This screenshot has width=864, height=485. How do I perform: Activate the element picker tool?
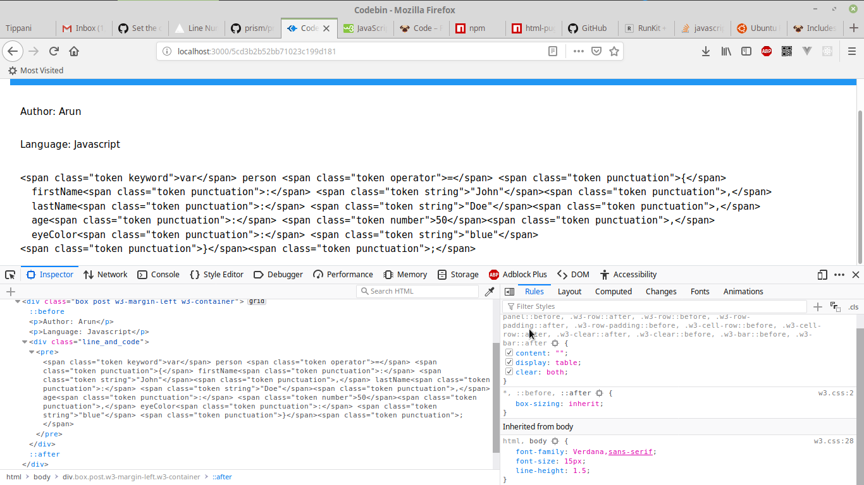[10, 275]
